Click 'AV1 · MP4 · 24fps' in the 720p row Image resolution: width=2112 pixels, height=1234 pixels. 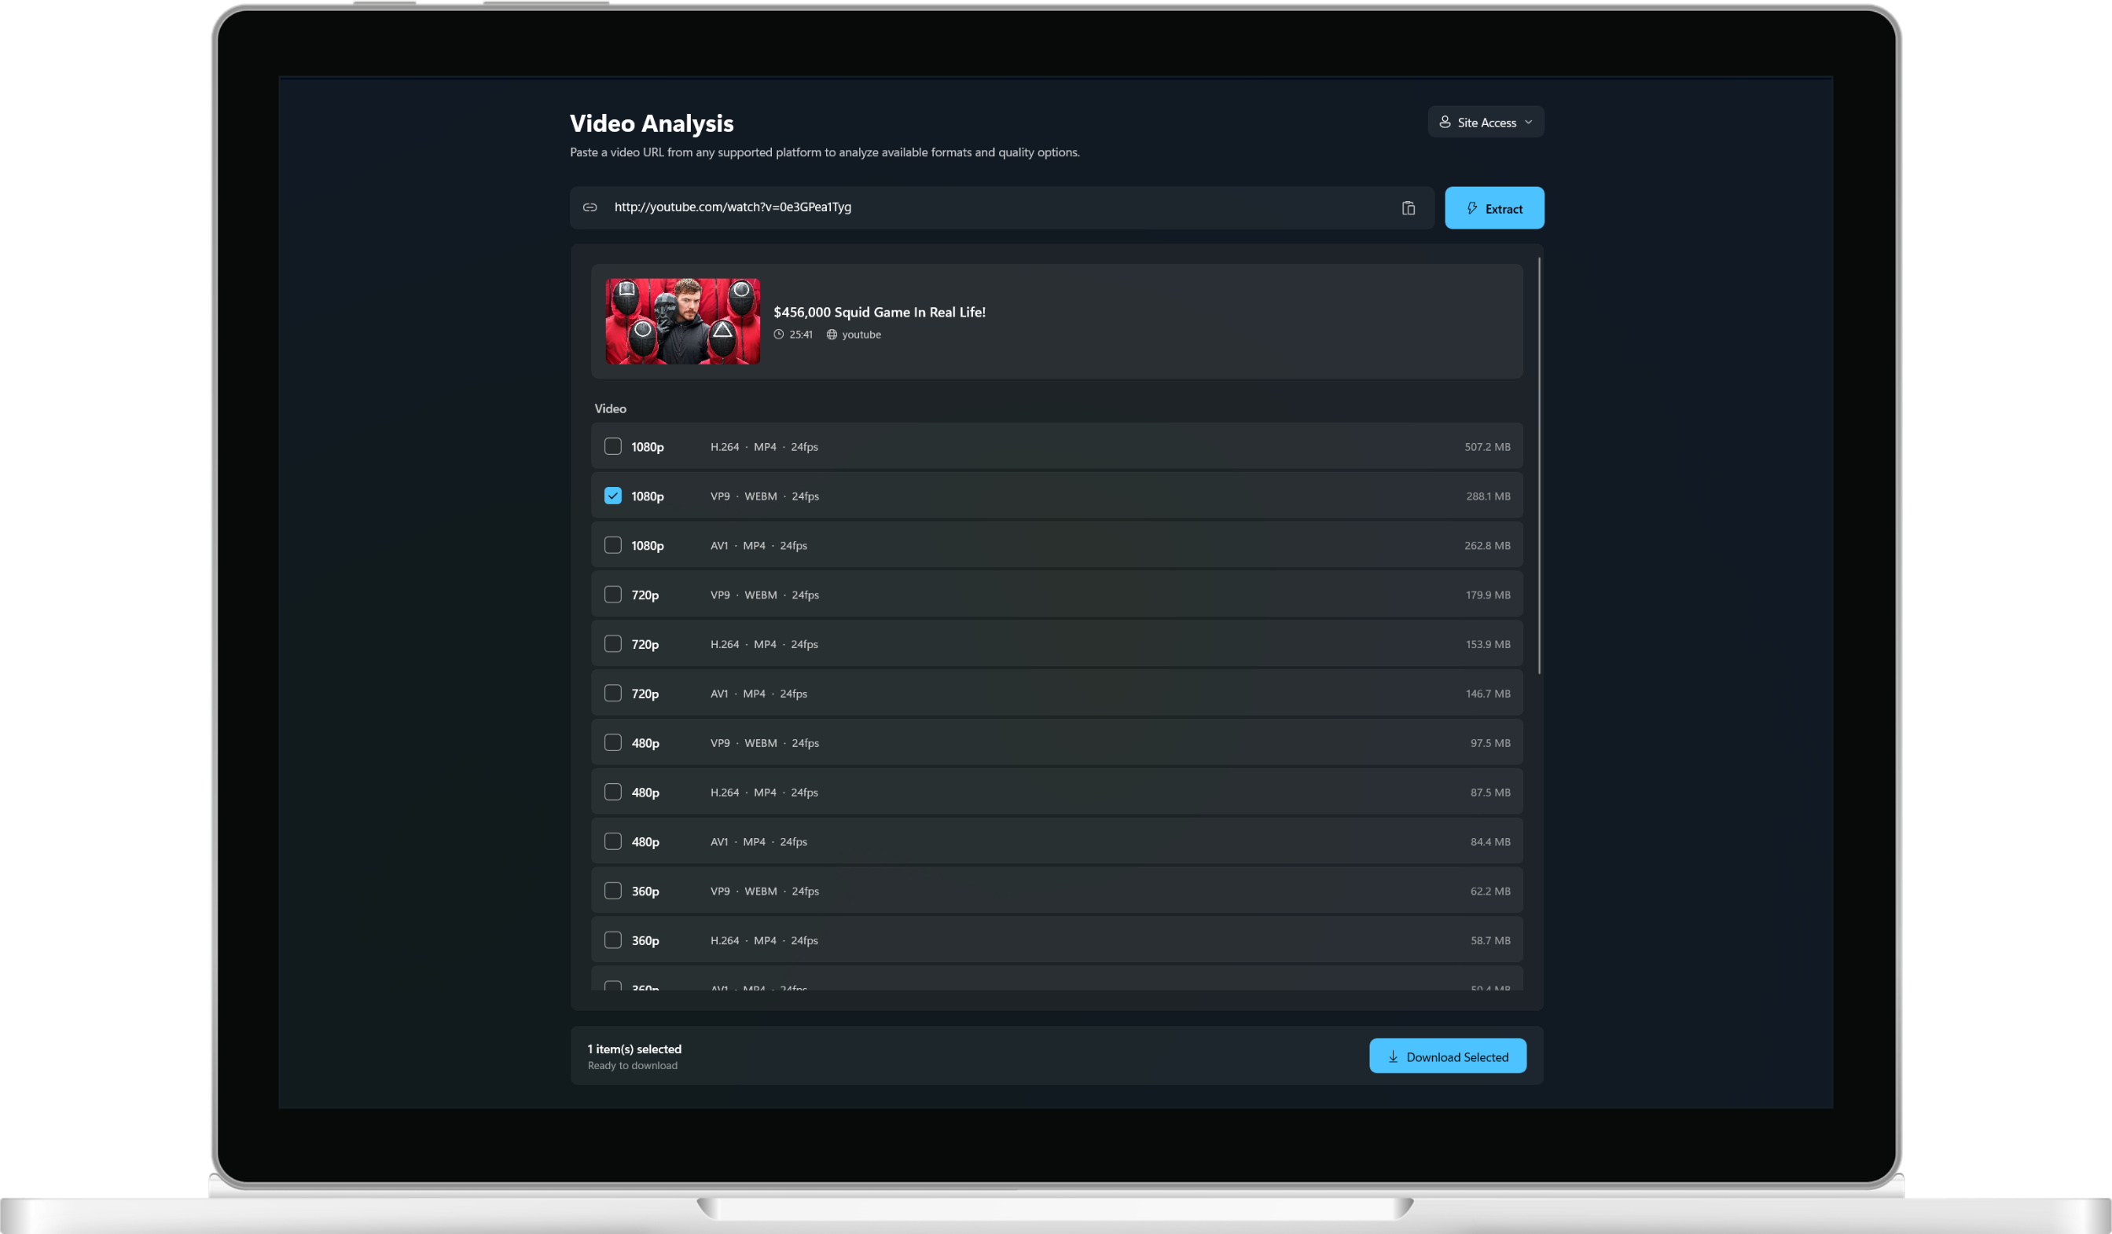[x=758, y=694]
